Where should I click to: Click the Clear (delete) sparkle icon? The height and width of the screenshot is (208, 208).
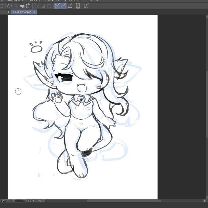click(x=9, y=6)
